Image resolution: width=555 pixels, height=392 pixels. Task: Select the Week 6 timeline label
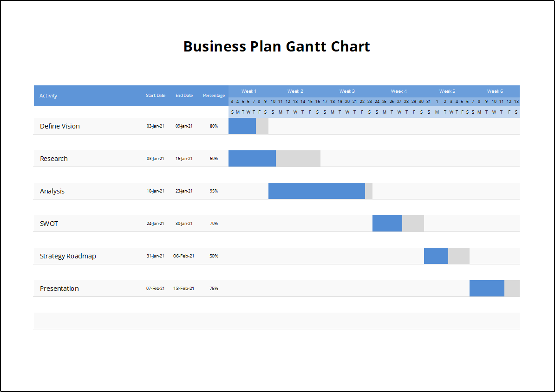click(495, 91)
